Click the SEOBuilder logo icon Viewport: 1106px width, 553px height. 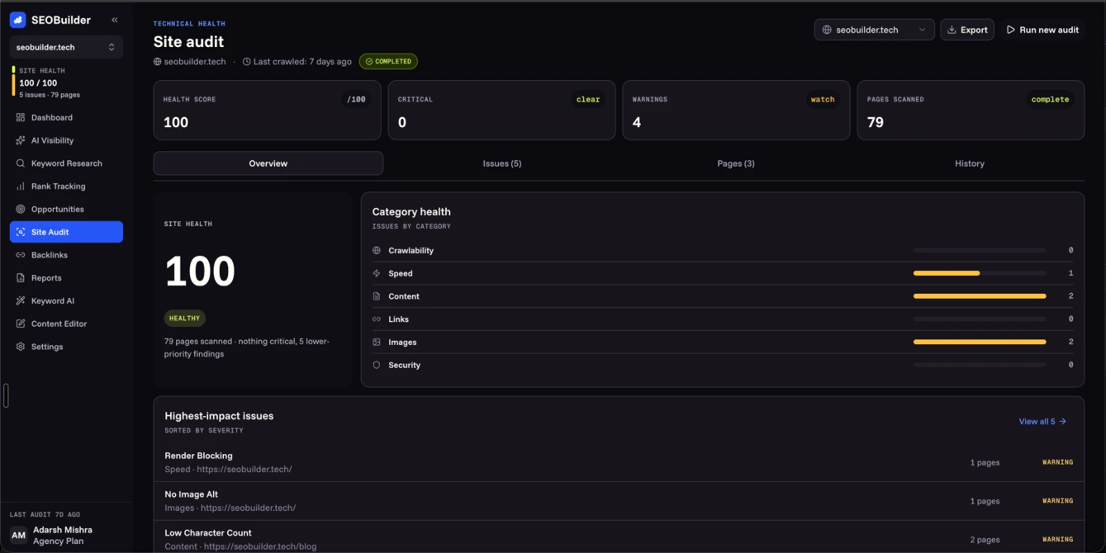point(18,20)
